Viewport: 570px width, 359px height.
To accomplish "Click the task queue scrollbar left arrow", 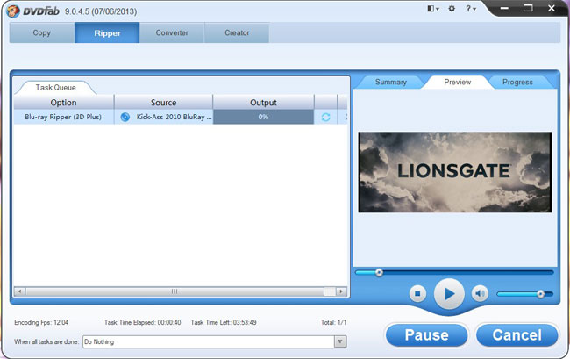I will (x=19, y=291).
